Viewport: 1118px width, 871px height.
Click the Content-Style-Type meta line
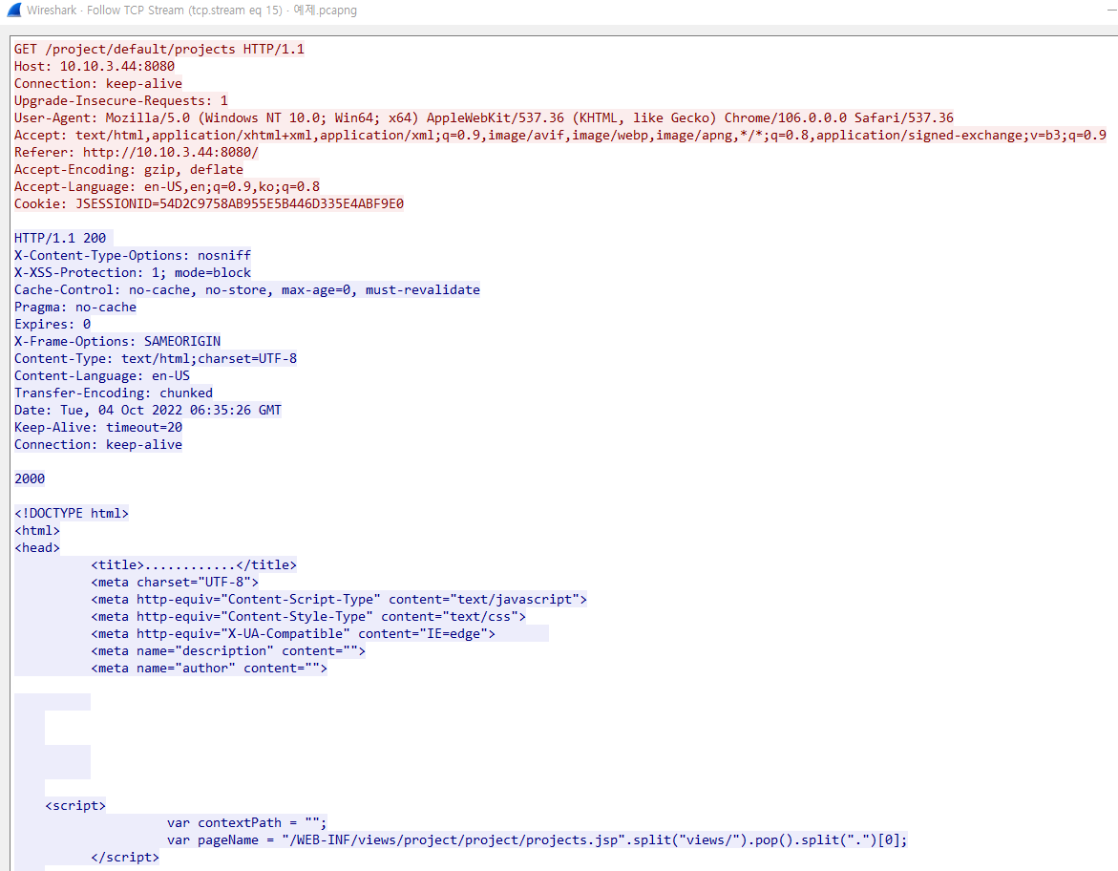tap(308, 616)
